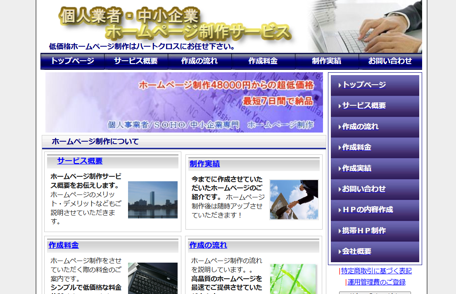Select the sidebar 作成実績 button

coord(375,168)
